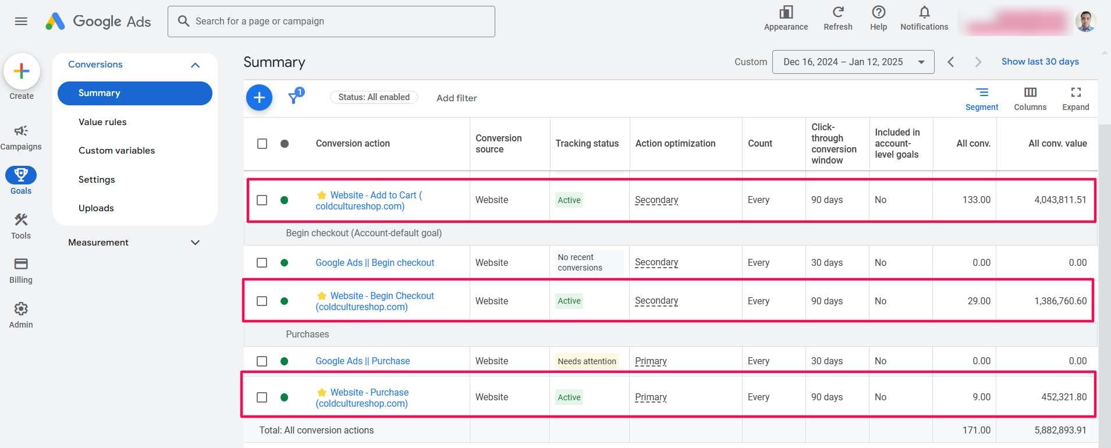Open the filter funnel icon
1111x448 pixels.
tap(295, 97)
